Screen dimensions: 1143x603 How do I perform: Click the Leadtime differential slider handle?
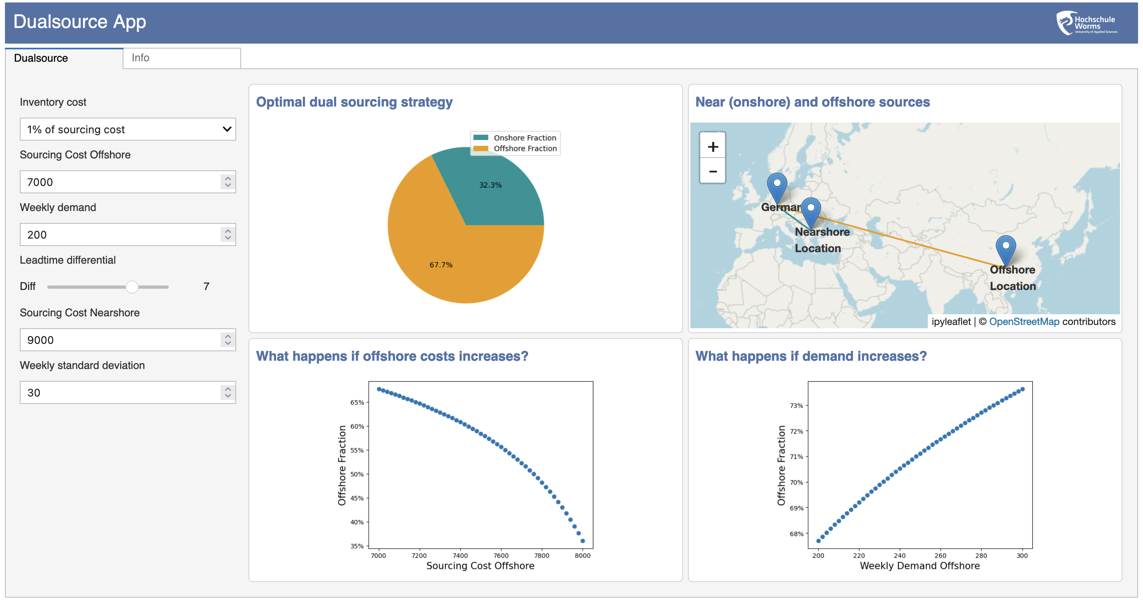click(x=132, y=287)
